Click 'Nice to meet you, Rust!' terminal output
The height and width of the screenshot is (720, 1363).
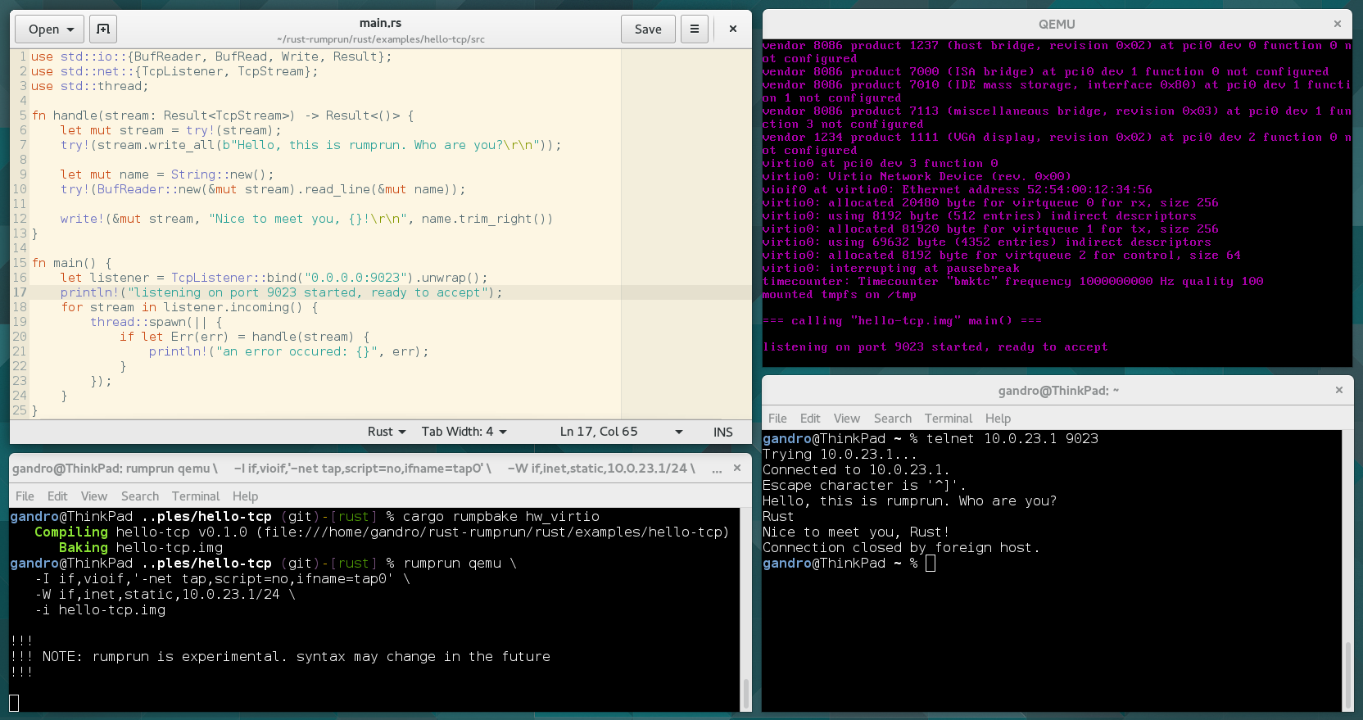coord(856,532)
